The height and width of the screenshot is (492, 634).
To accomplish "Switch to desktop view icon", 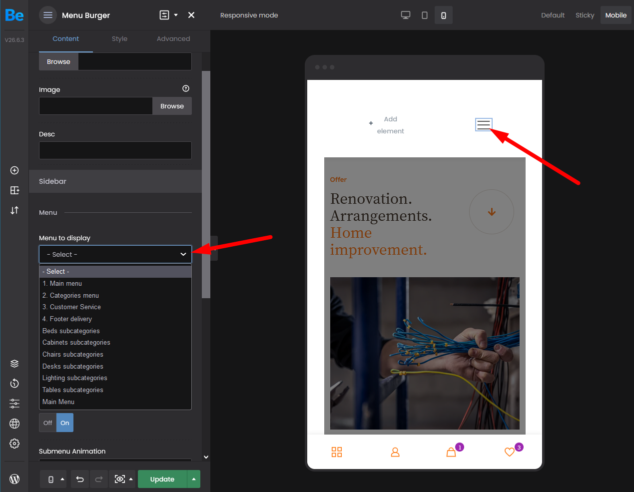I will 406,15.
